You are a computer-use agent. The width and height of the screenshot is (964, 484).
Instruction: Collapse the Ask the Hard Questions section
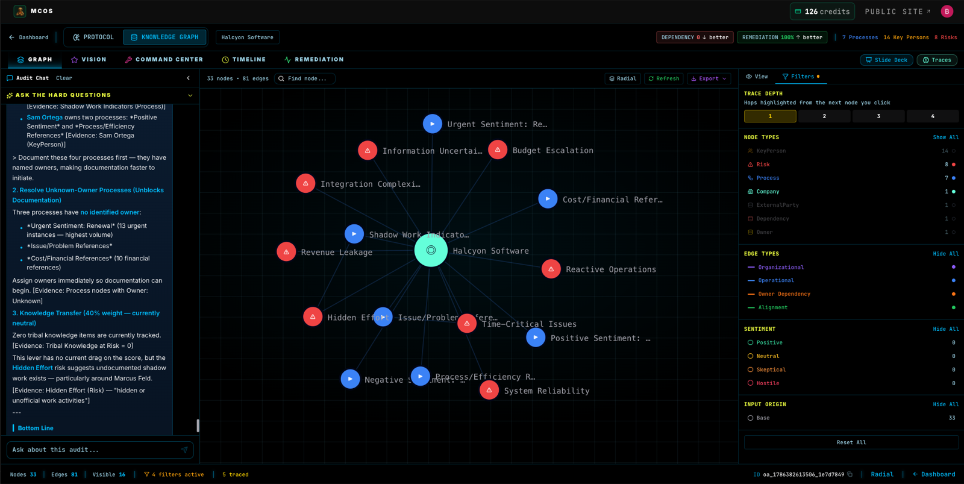tap(190, 95)
